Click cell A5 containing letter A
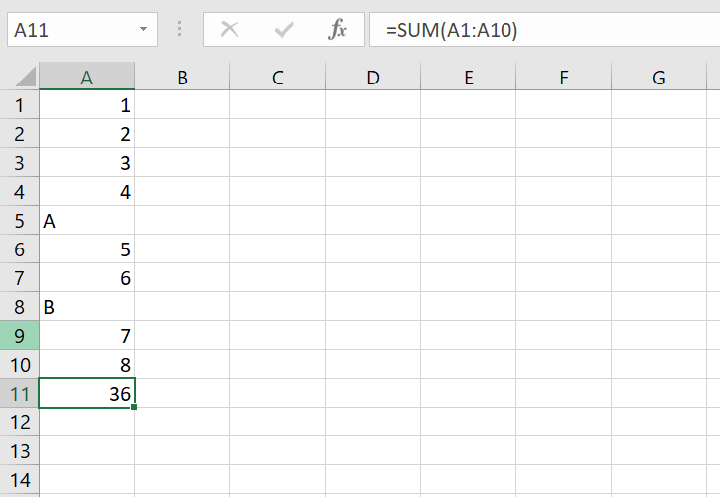 pos(86,221)
